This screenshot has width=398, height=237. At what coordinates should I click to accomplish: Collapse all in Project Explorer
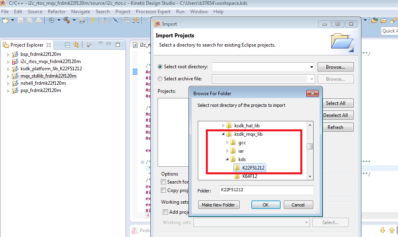coord(67,45)
